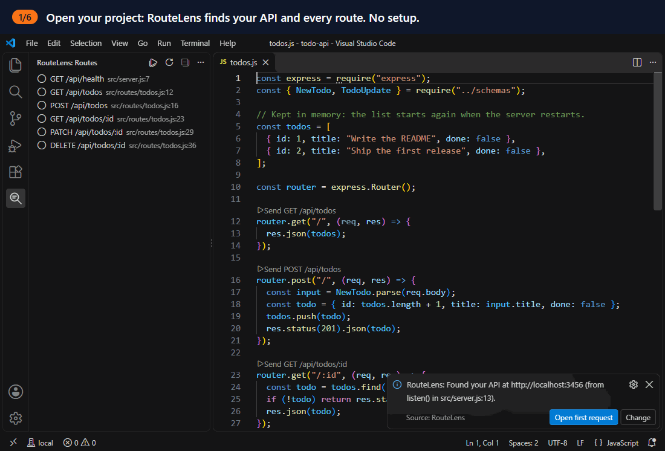Image resolution: width=665 pixels, height=451 pixels.
Task: Open the Run menu
Action: (x=164, y=44)
